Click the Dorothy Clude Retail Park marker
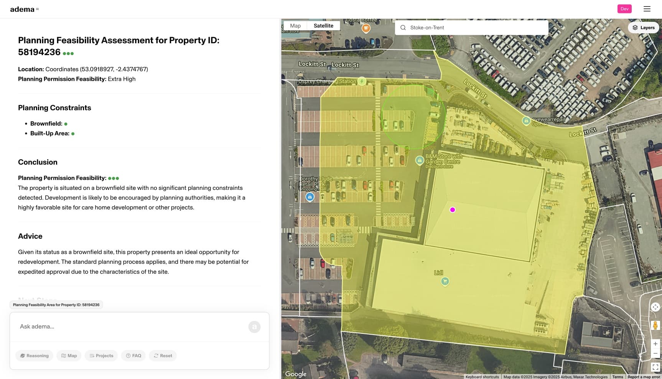Image resolution: width=662 pixels, height=379 pixels. [310, 197]
